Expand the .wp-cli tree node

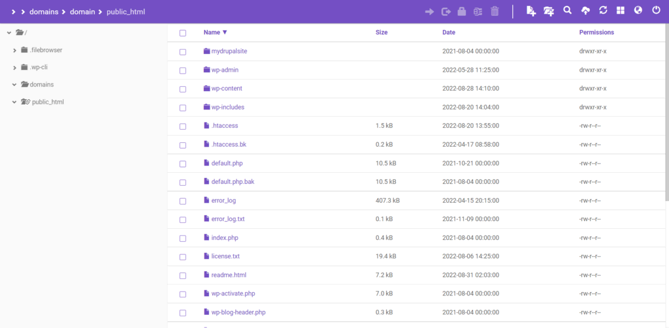tap(15, 67)
